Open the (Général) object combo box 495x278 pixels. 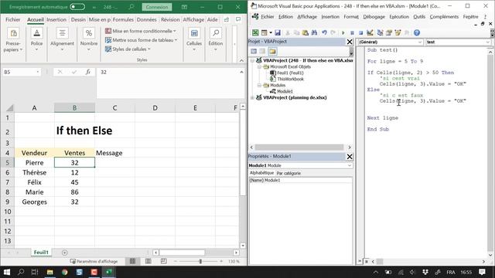tap(390, 42)
